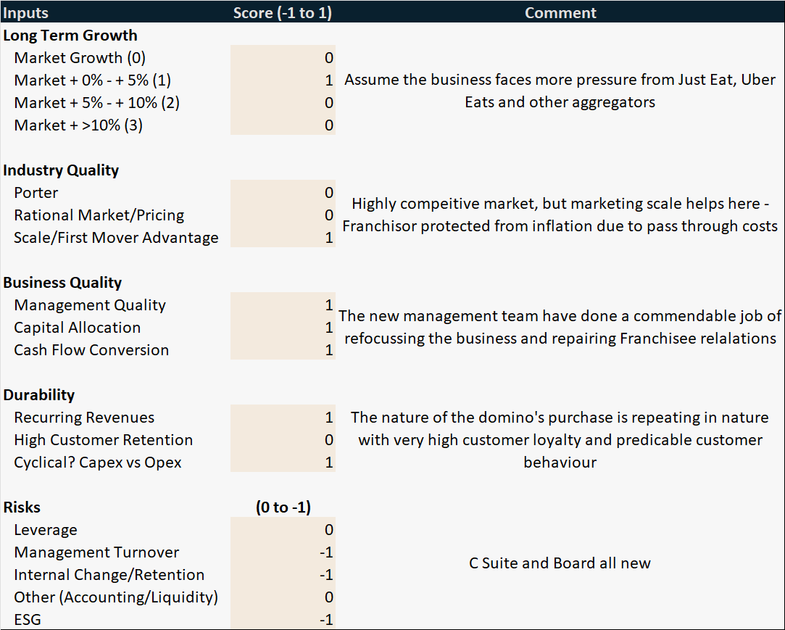Click the Market Growth (0) score cell
Viewport: 785px width, 630px height.
(283, 58)
